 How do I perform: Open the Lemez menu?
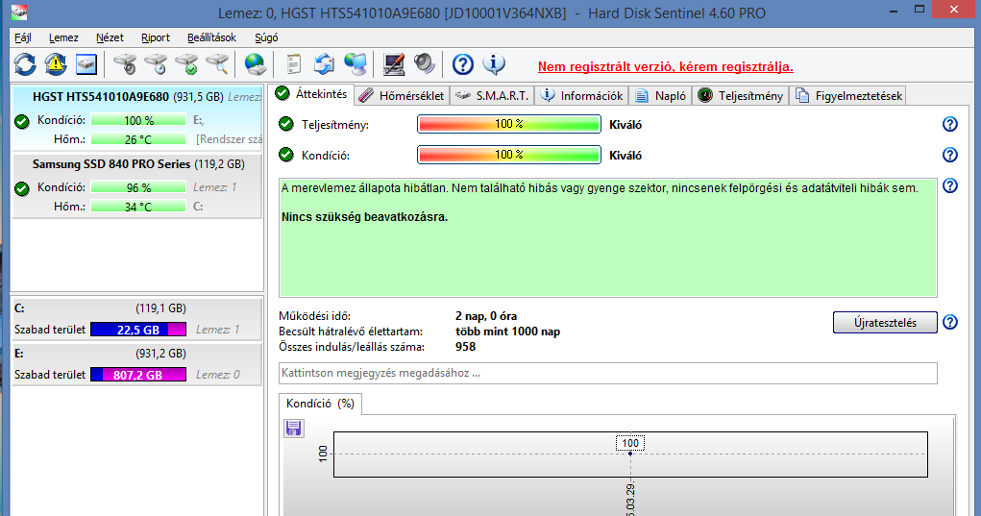pos(63,37)
